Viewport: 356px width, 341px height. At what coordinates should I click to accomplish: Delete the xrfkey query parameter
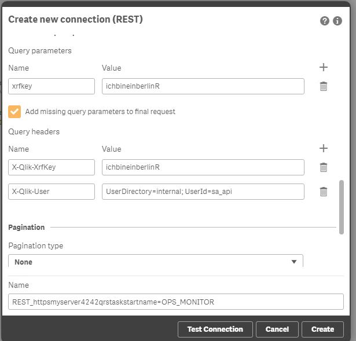point(324,86)
